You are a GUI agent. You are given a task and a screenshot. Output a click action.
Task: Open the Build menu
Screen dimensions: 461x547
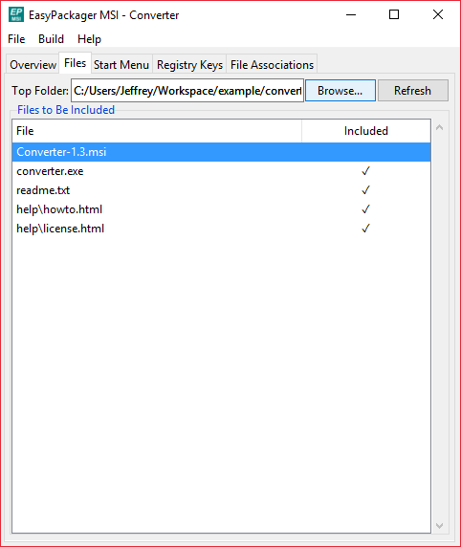point(51,38)
